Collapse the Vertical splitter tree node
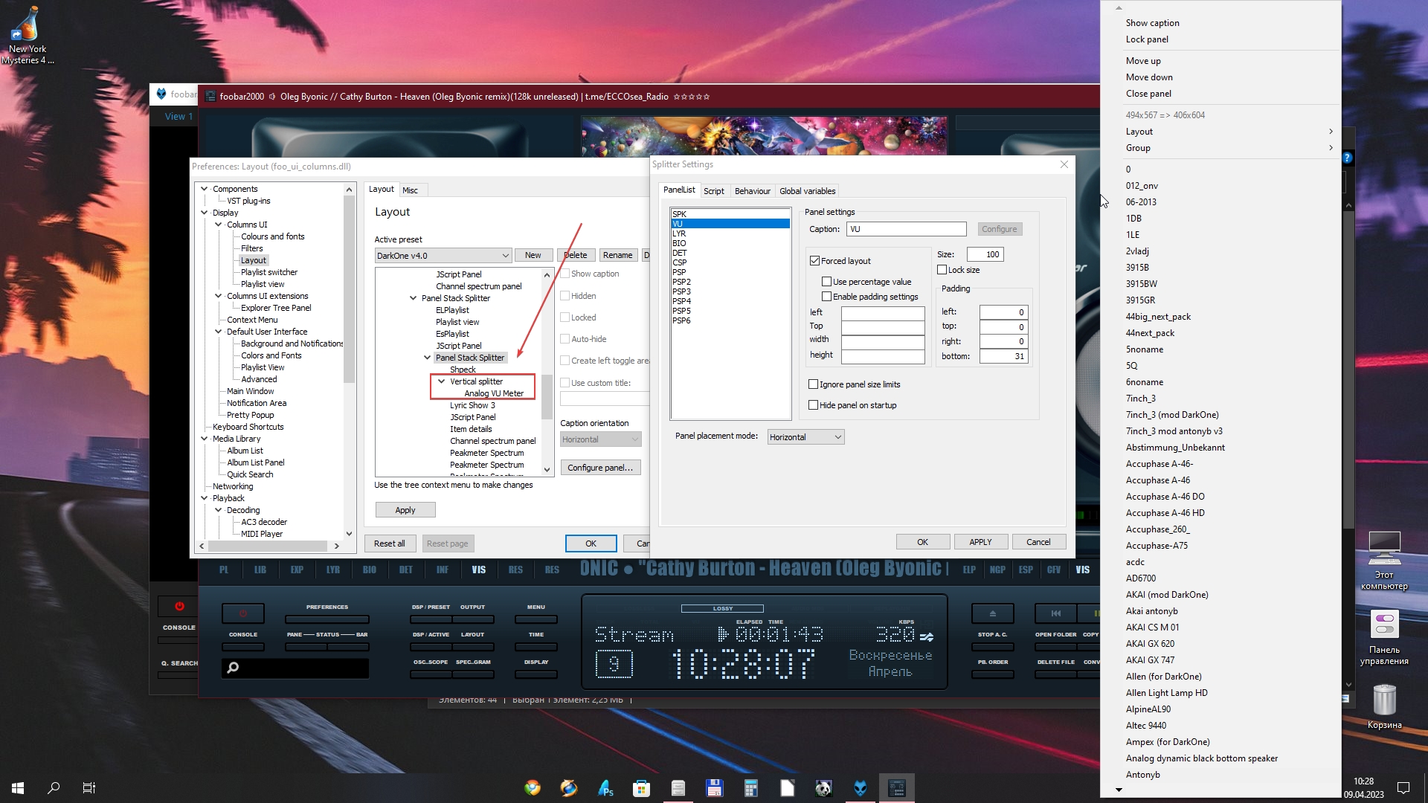The image size is (1428, 803). [442, 381]
